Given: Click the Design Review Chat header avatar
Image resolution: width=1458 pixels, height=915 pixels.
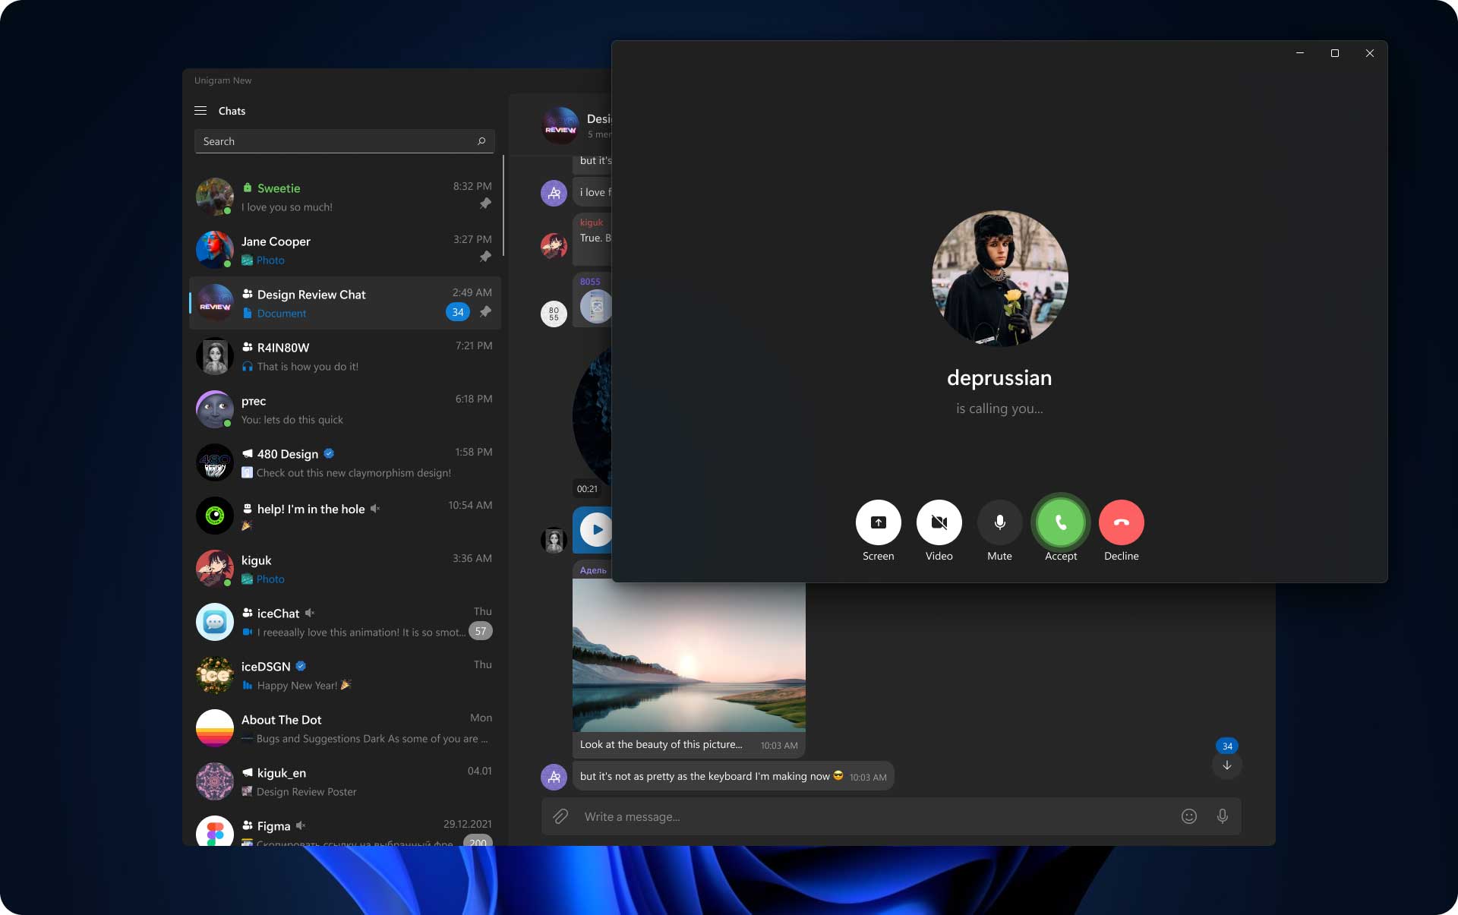Looking at the screenshot, I should [x=560, y=125].
